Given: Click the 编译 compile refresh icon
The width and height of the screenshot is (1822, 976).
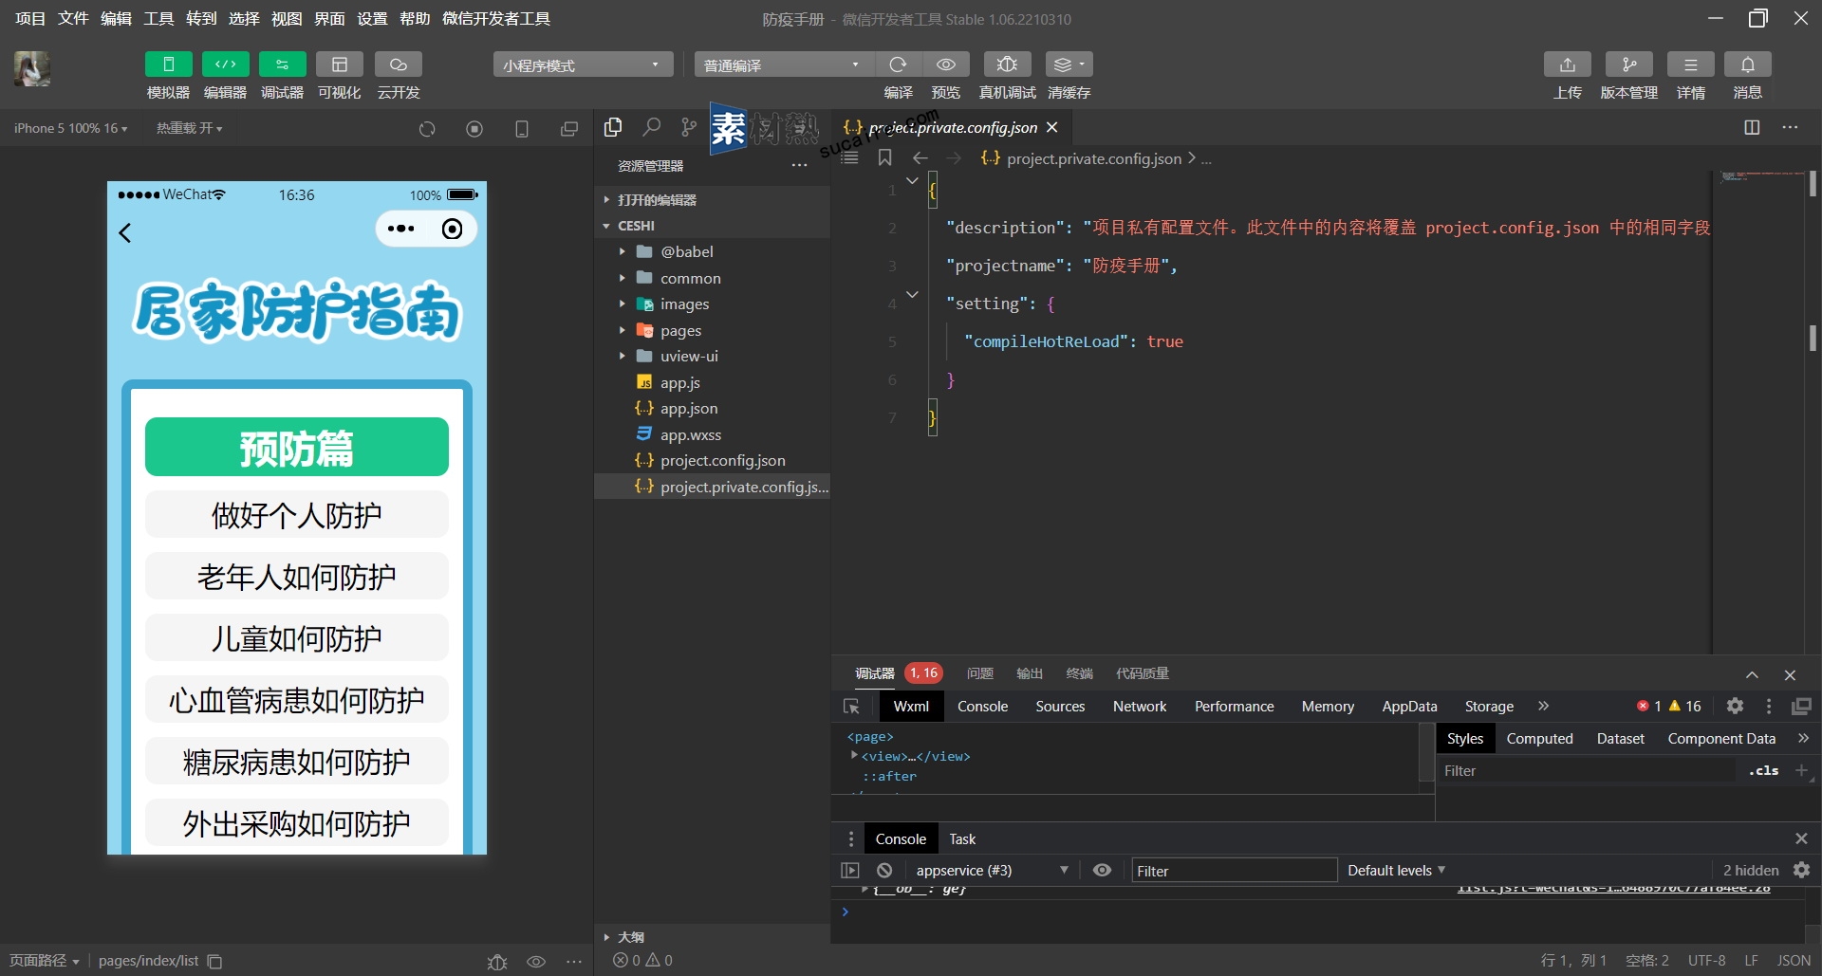Looking at the screenshot, I should point(898,64).
